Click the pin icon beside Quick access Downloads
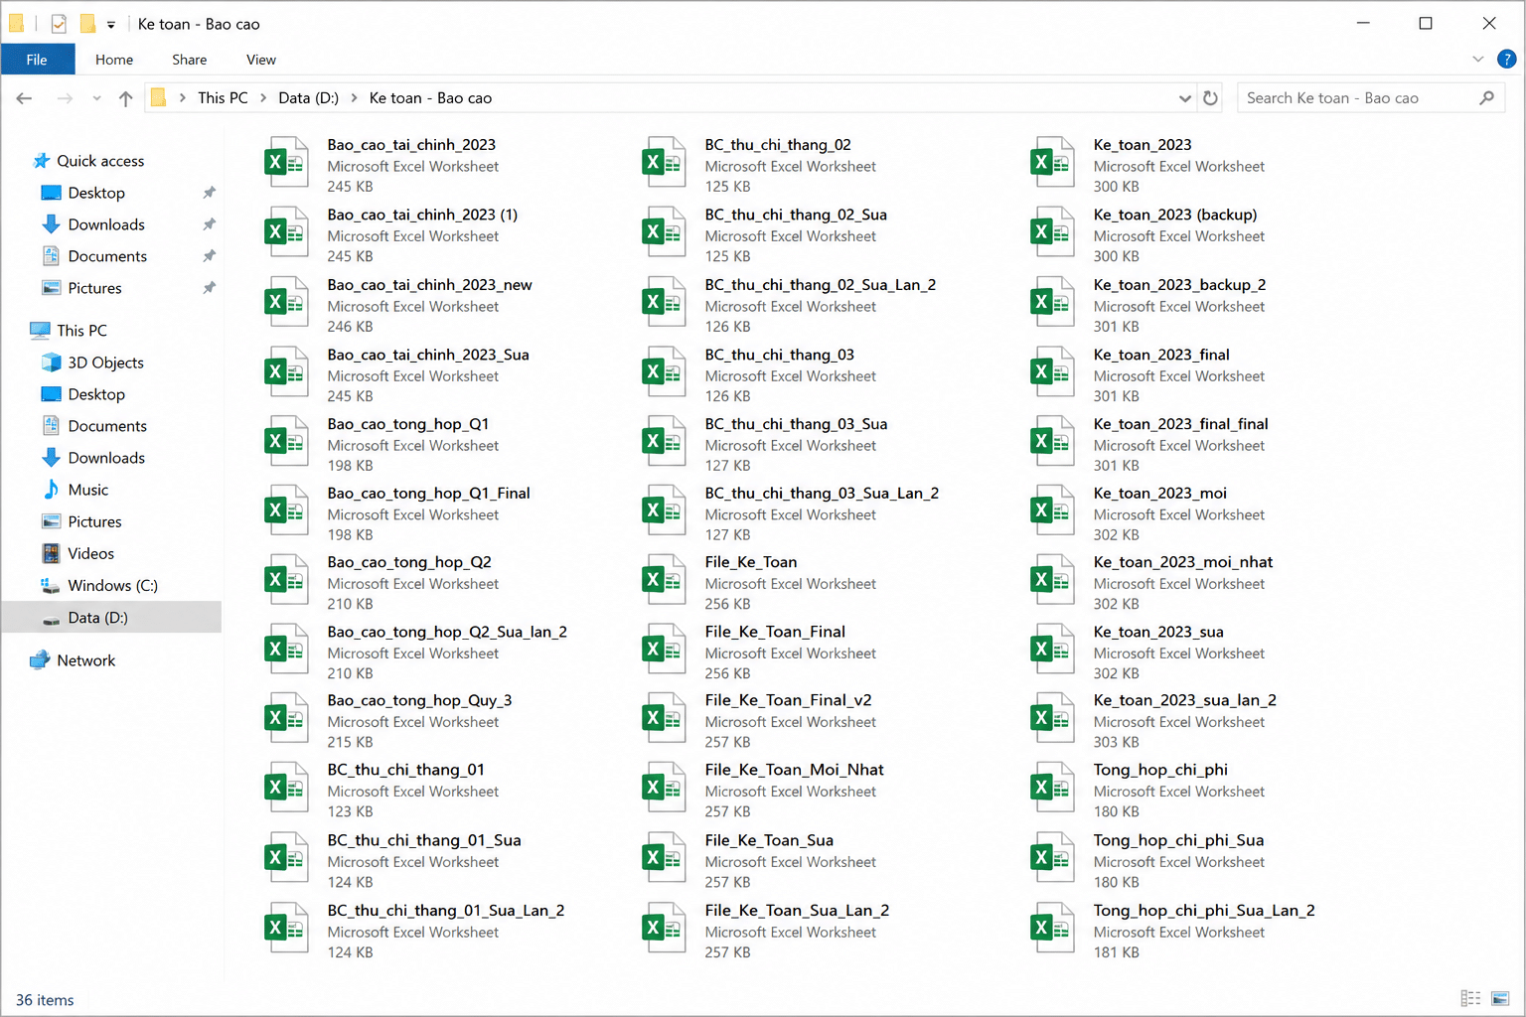The width and height of the screenshot is (1526, 1017). (209, 224)
